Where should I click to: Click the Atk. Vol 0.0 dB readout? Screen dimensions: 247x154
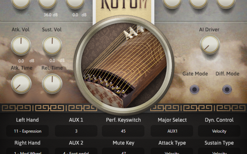point(26,61)
